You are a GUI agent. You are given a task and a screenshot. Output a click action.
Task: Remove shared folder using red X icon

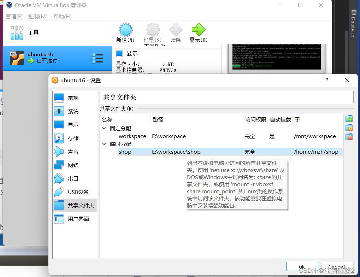click(x=349, y=137)
